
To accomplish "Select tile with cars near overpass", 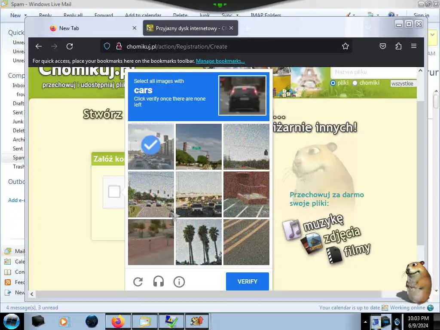I will tap(199, 195).
